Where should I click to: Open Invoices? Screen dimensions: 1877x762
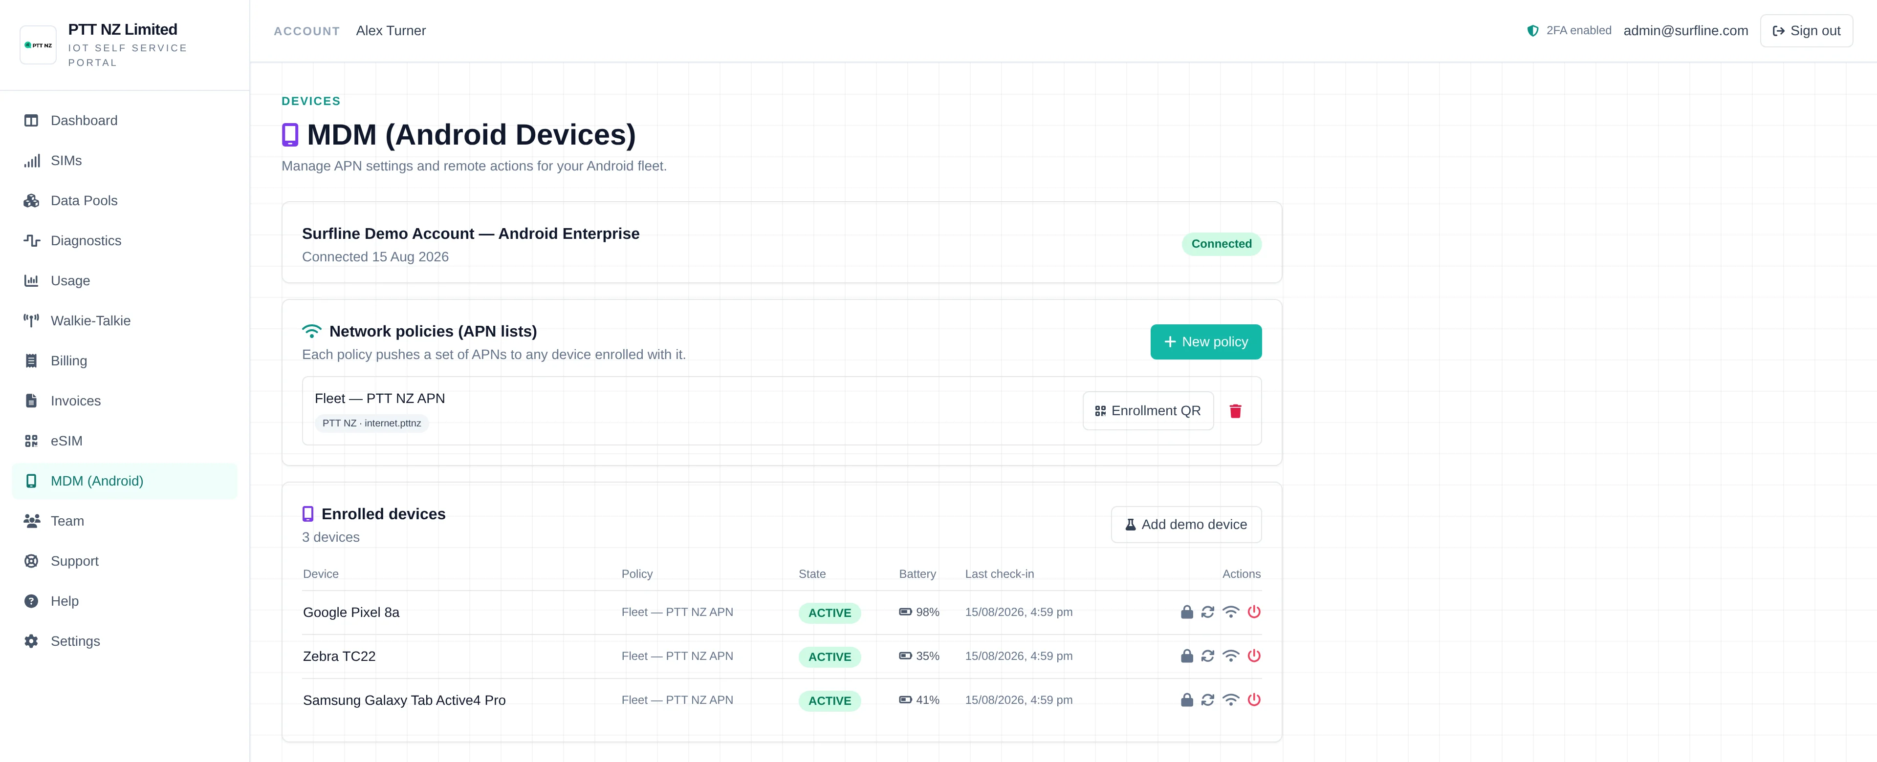coord(125,401)
